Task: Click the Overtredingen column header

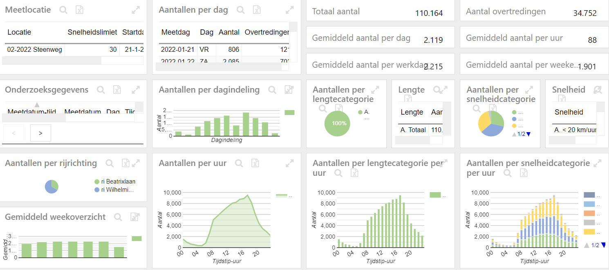Action: coord(267,32)
